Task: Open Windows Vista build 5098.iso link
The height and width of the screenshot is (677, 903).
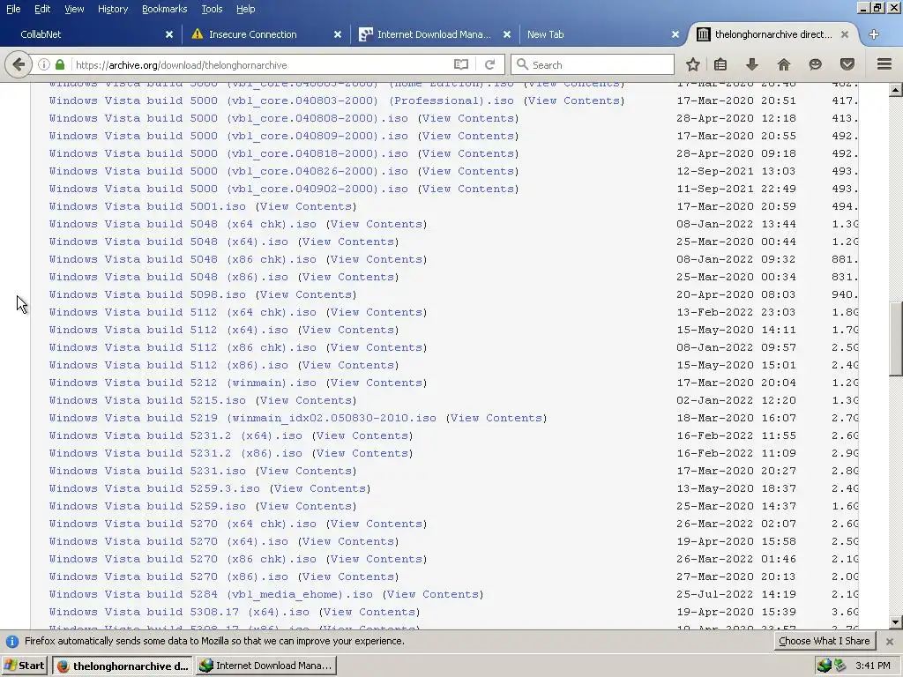Action: click(147, 294)
